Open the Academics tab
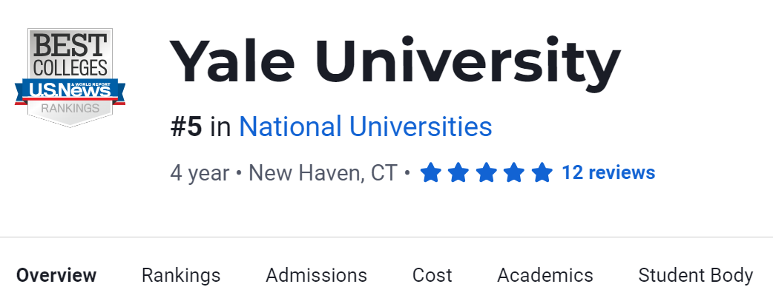This screenshot has width=773, height=304. [545, 276]
